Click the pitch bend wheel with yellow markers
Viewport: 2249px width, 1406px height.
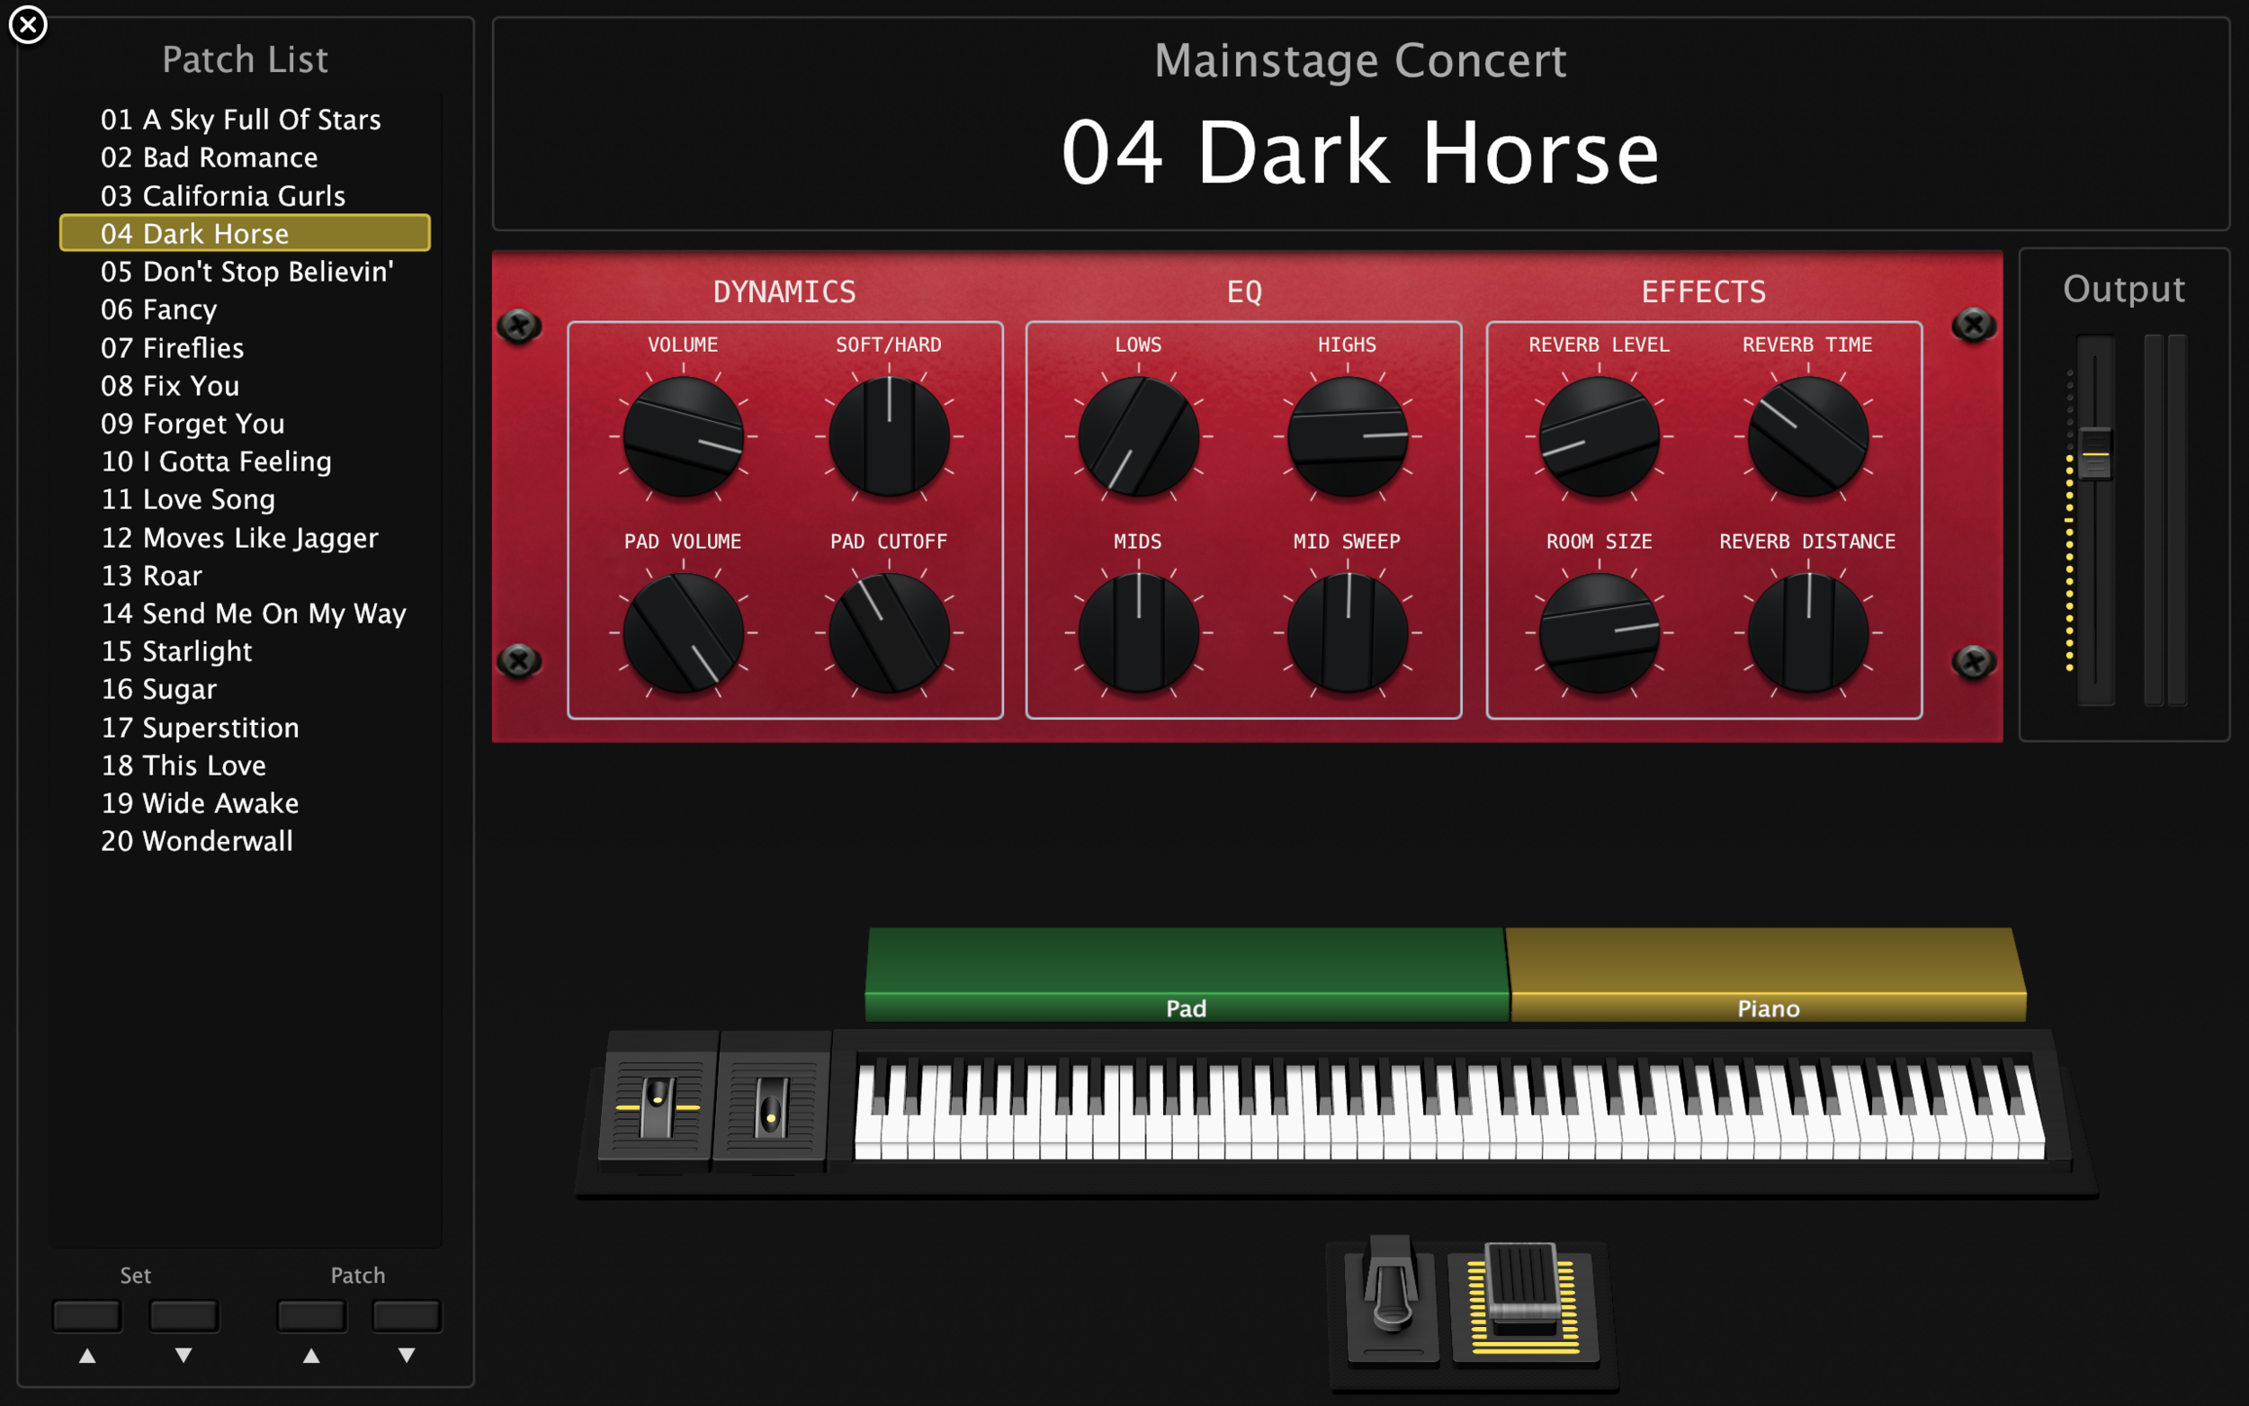coord(659,1106)
